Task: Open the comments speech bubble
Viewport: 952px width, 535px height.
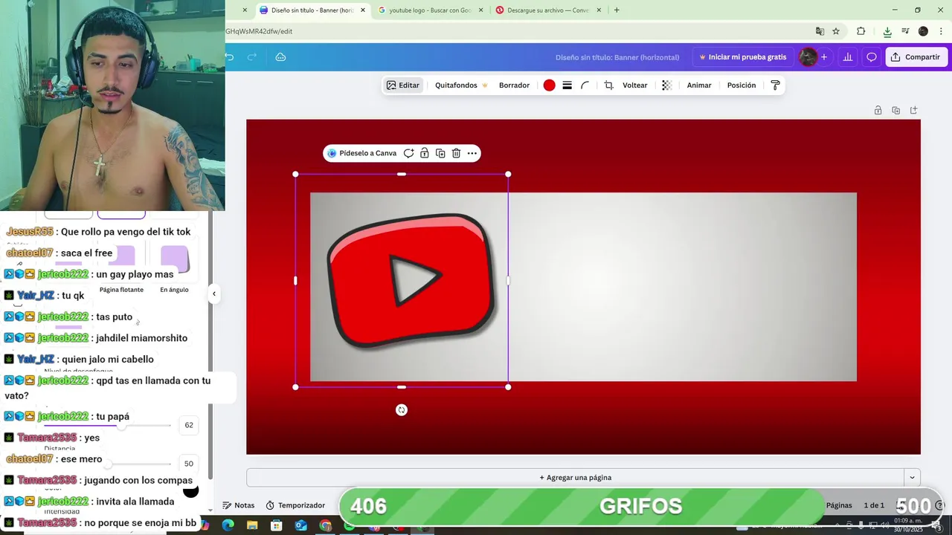Action: [x=872, y=57]
